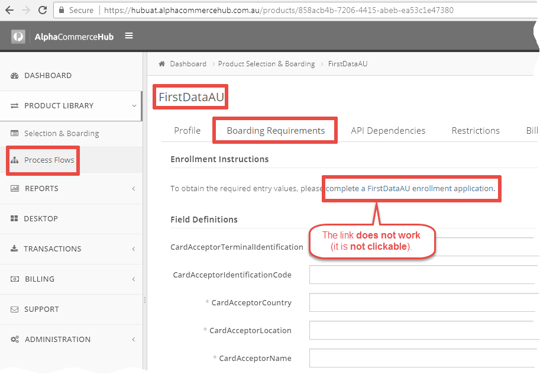Switch to Boarding Requirements tab

[x=276, y=131]
